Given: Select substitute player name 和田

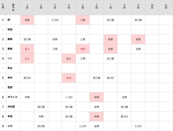Looking at the screenshot, I should coord(10,30).
